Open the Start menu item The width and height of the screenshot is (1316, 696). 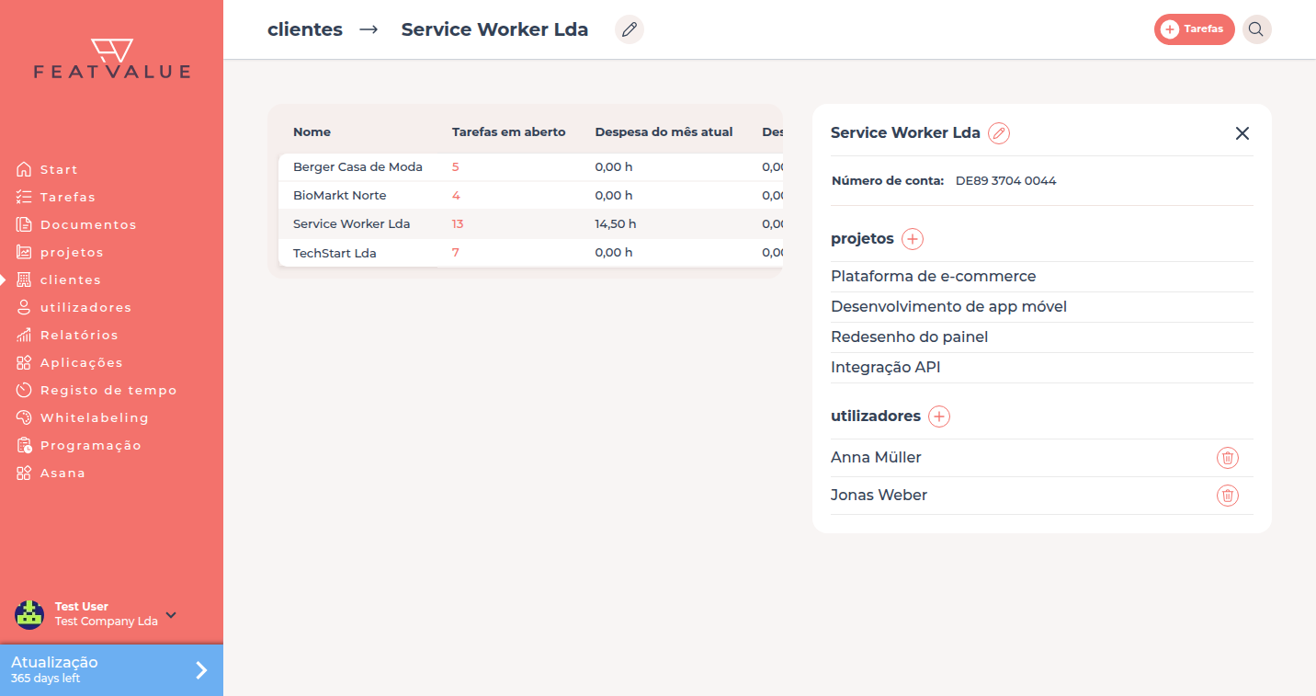point(59,169)
